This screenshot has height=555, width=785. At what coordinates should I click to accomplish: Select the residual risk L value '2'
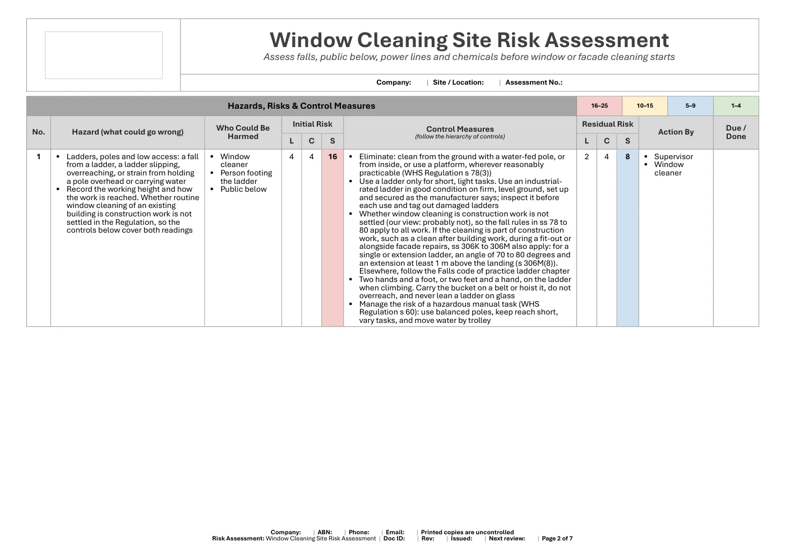(x=587, y=157)
